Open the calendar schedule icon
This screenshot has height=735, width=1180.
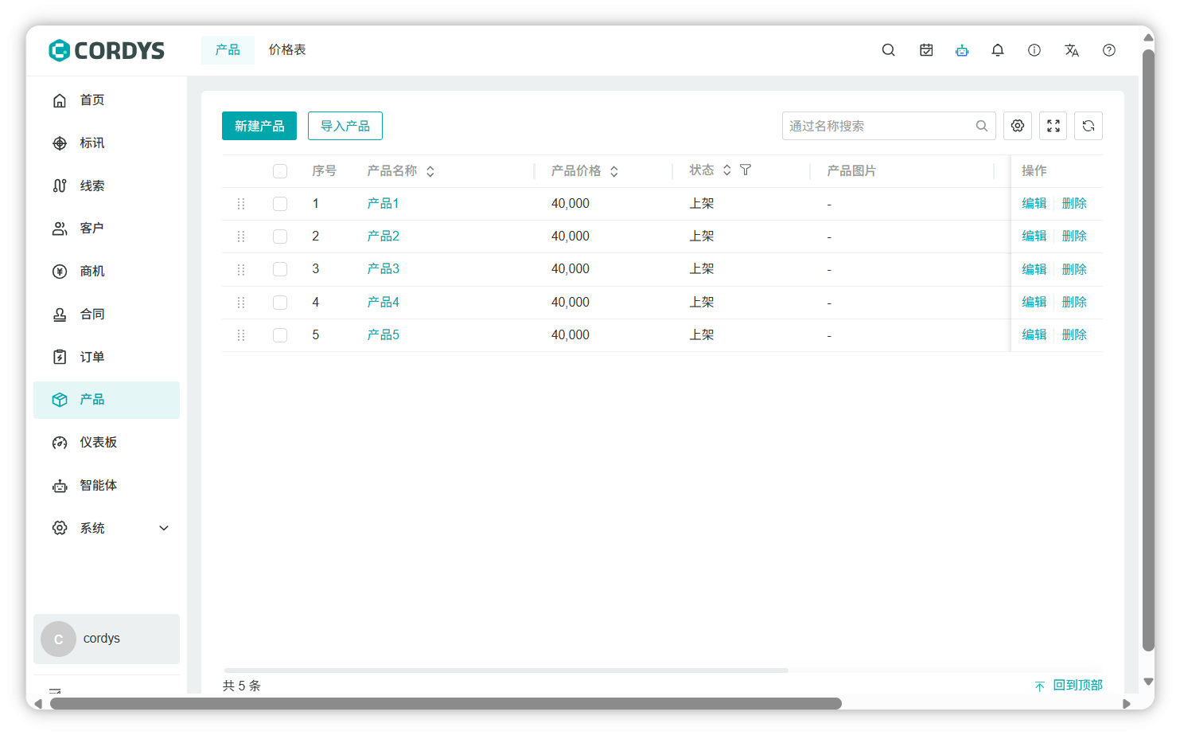pos(926,50)
